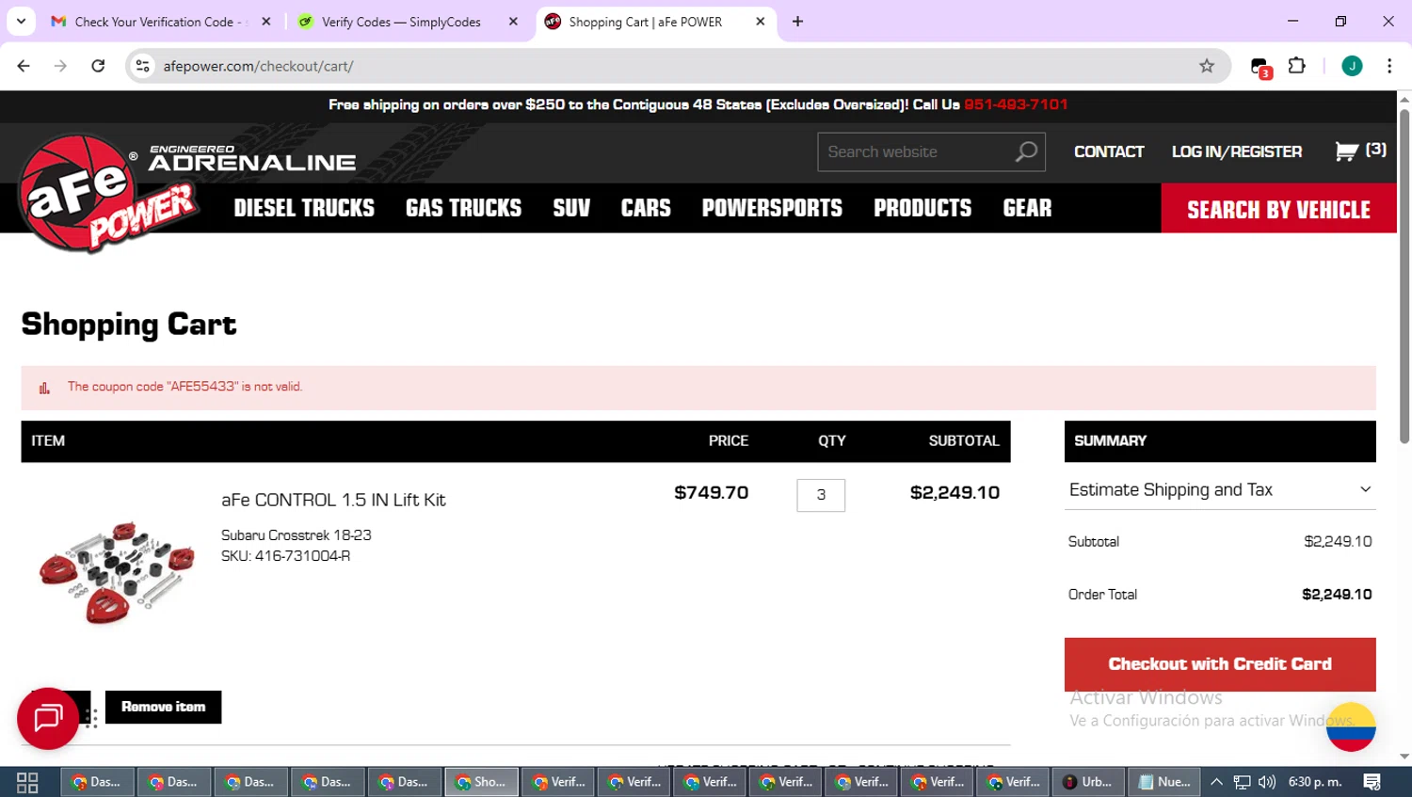This screenshot has width=1412, height=797.
Task: Open the CONTACT page
Action: [1109, 151]
